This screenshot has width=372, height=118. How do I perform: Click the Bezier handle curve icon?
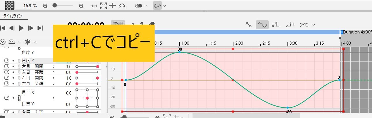pos(304,25)
